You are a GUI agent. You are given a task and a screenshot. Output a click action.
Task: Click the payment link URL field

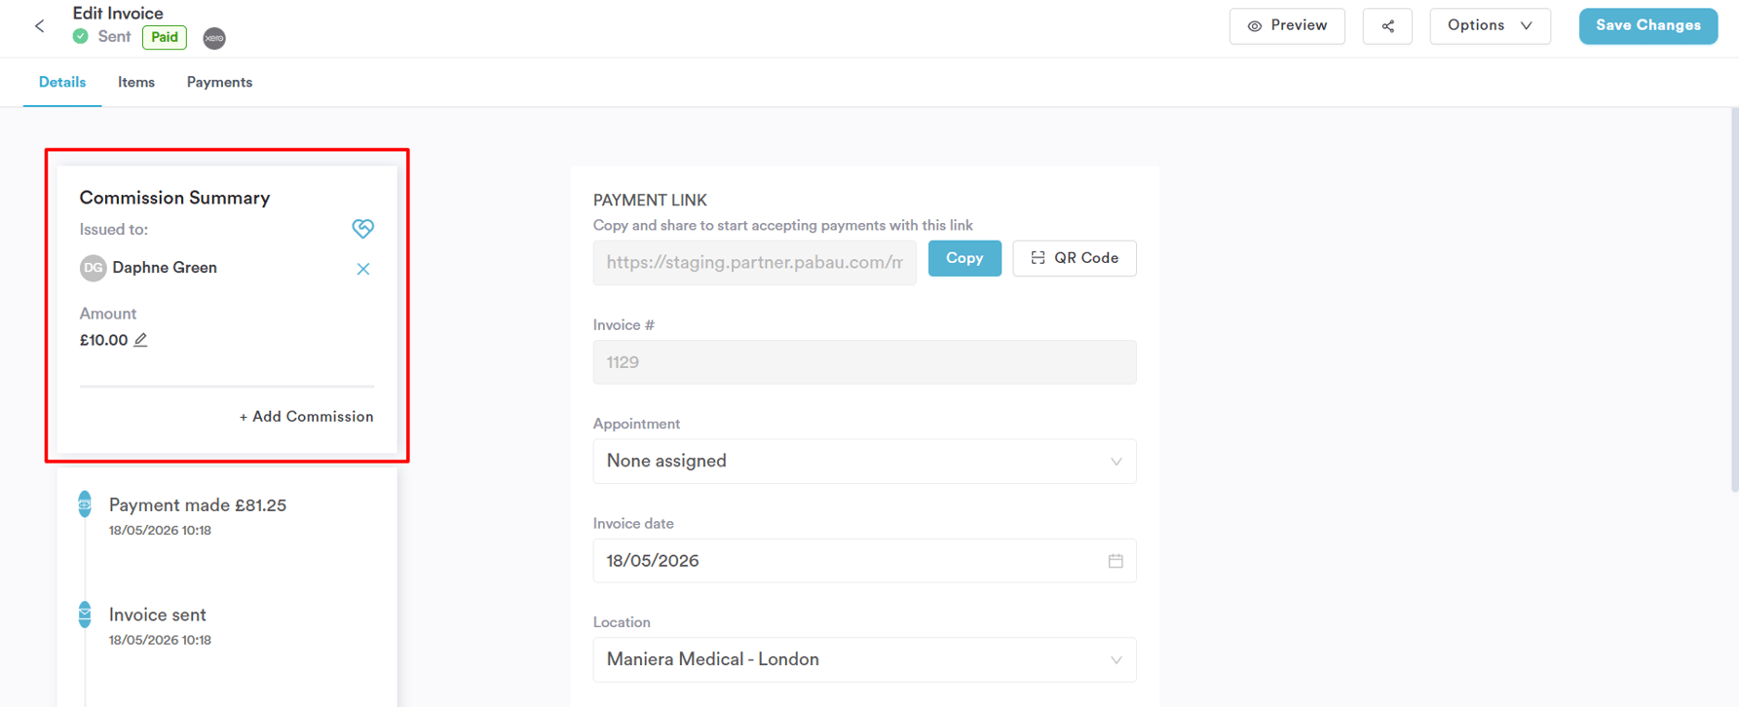pos(754,263)
